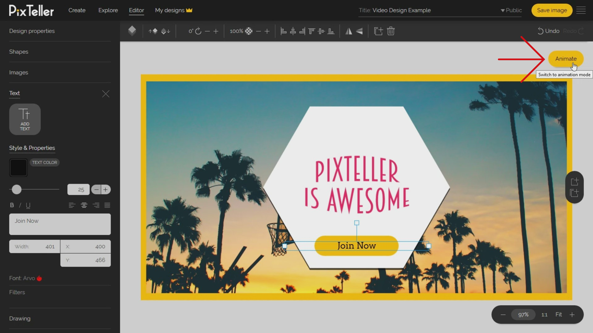
Task: Open the text color swatch
Action: [x=19, y=167]
